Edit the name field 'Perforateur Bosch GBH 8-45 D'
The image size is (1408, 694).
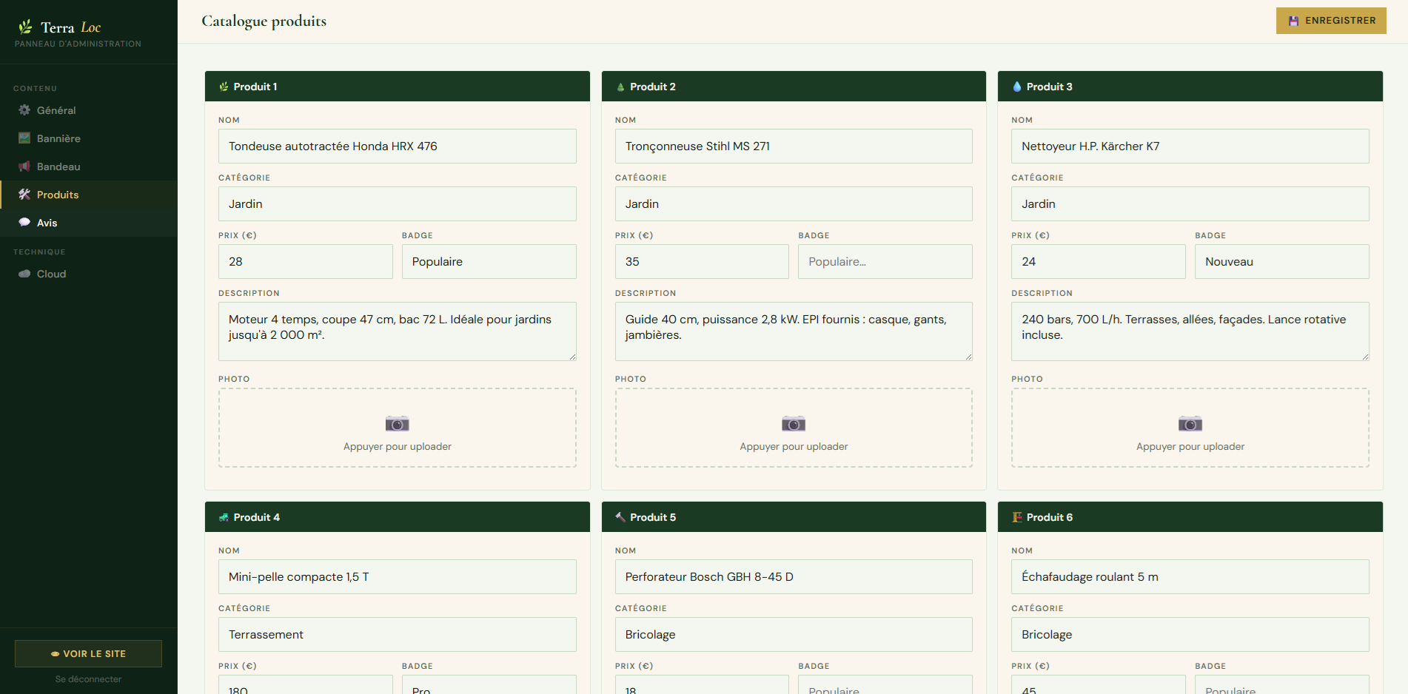[794, 577]
